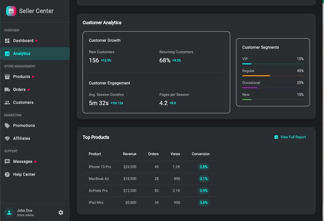Click the Dashboard grid icon in sidebar
This screenshot has width=324, height=221.
tap(7, 41)
